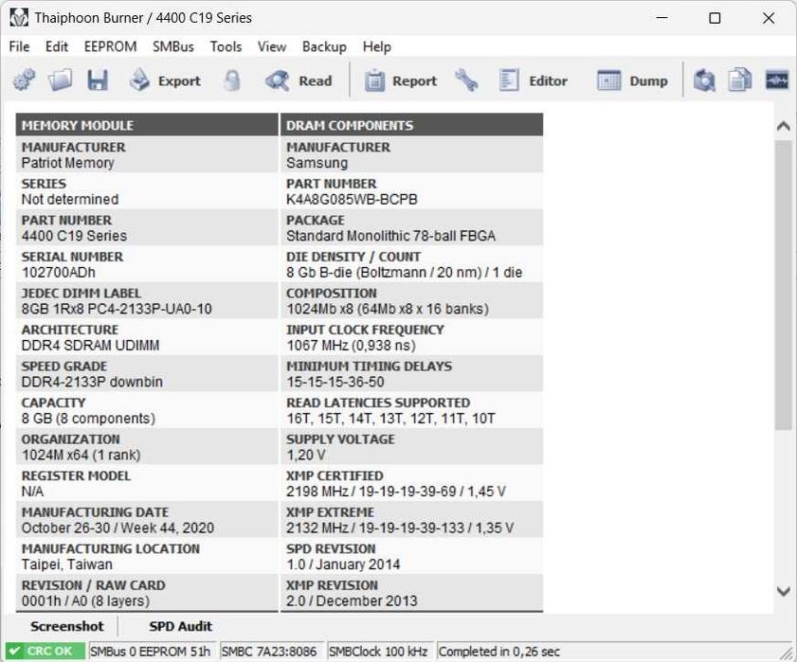Open the Edit menu
Viewport: 797px width, 662px height.
click(x=57, y=46)
